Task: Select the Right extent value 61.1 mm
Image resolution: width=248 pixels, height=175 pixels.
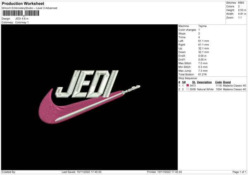Action: tap(203, 45)
